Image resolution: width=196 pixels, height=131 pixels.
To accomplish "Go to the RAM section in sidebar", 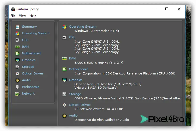I will 25,47.
